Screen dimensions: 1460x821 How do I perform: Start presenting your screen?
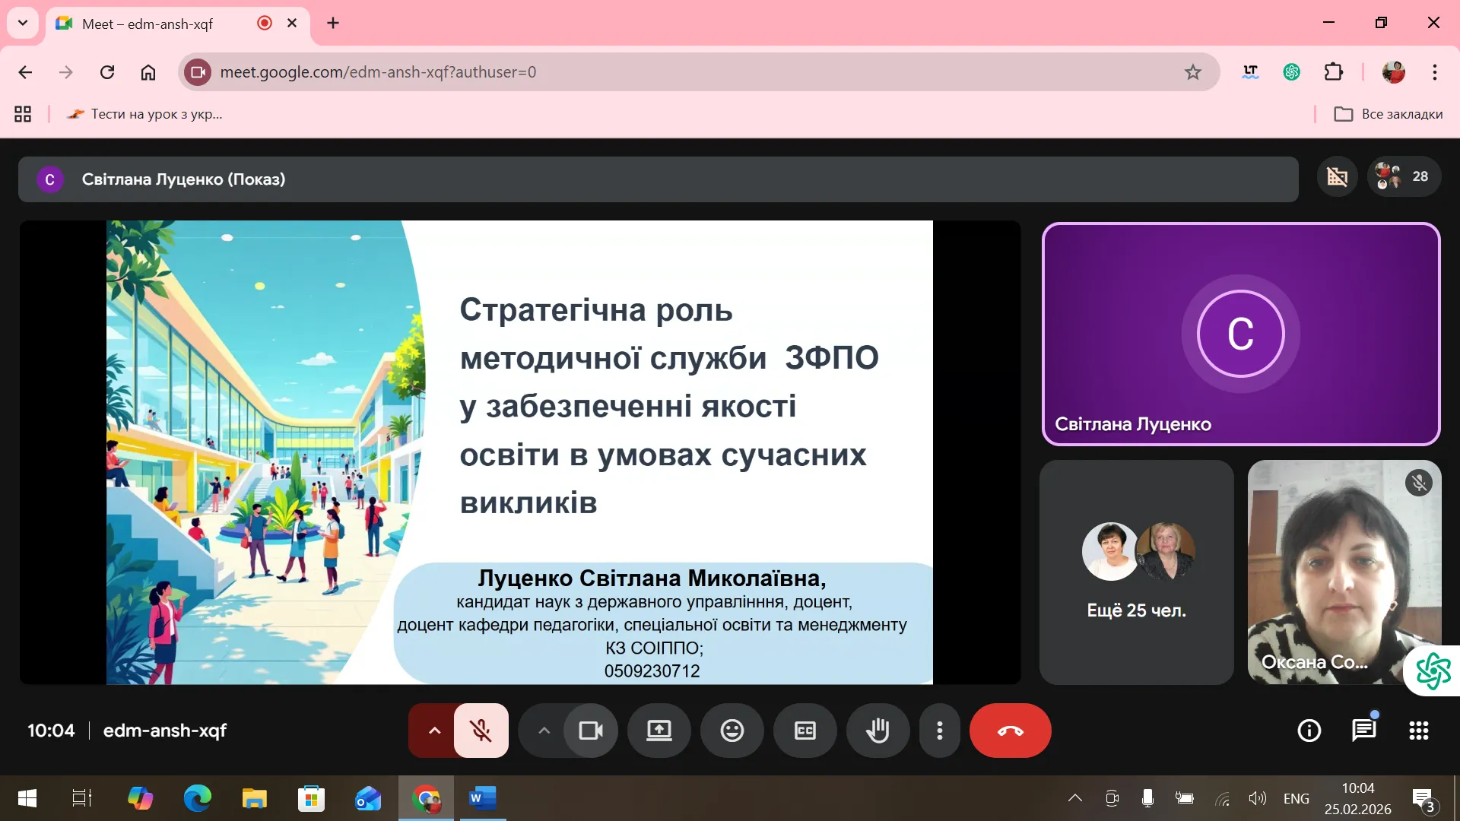659,731
